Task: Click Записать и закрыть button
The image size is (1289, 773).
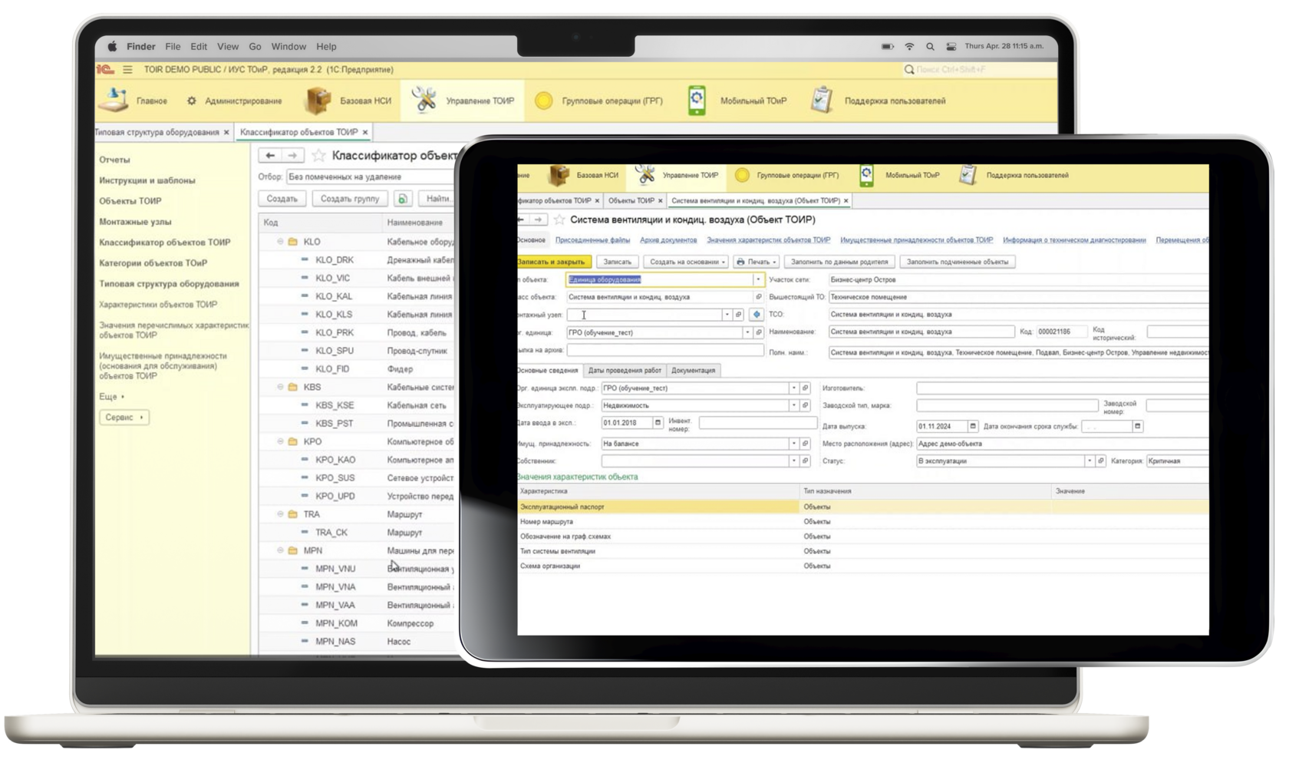Action: click(554, 262)
